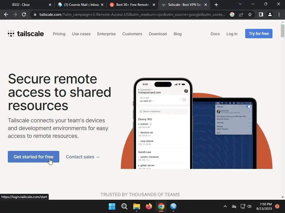Click the Try for free button
The height and width of the screenshot is (213, 285).
[259, 34]
